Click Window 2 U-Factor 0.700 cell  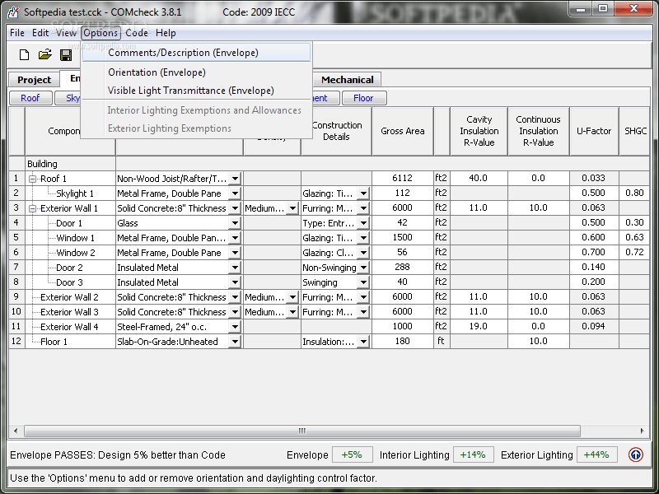593,252
